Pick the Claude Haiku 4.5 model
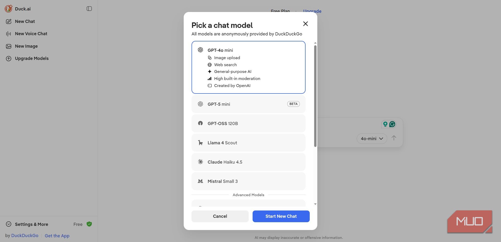Viewport: 501px width, 242px height. tap(248, 162)
